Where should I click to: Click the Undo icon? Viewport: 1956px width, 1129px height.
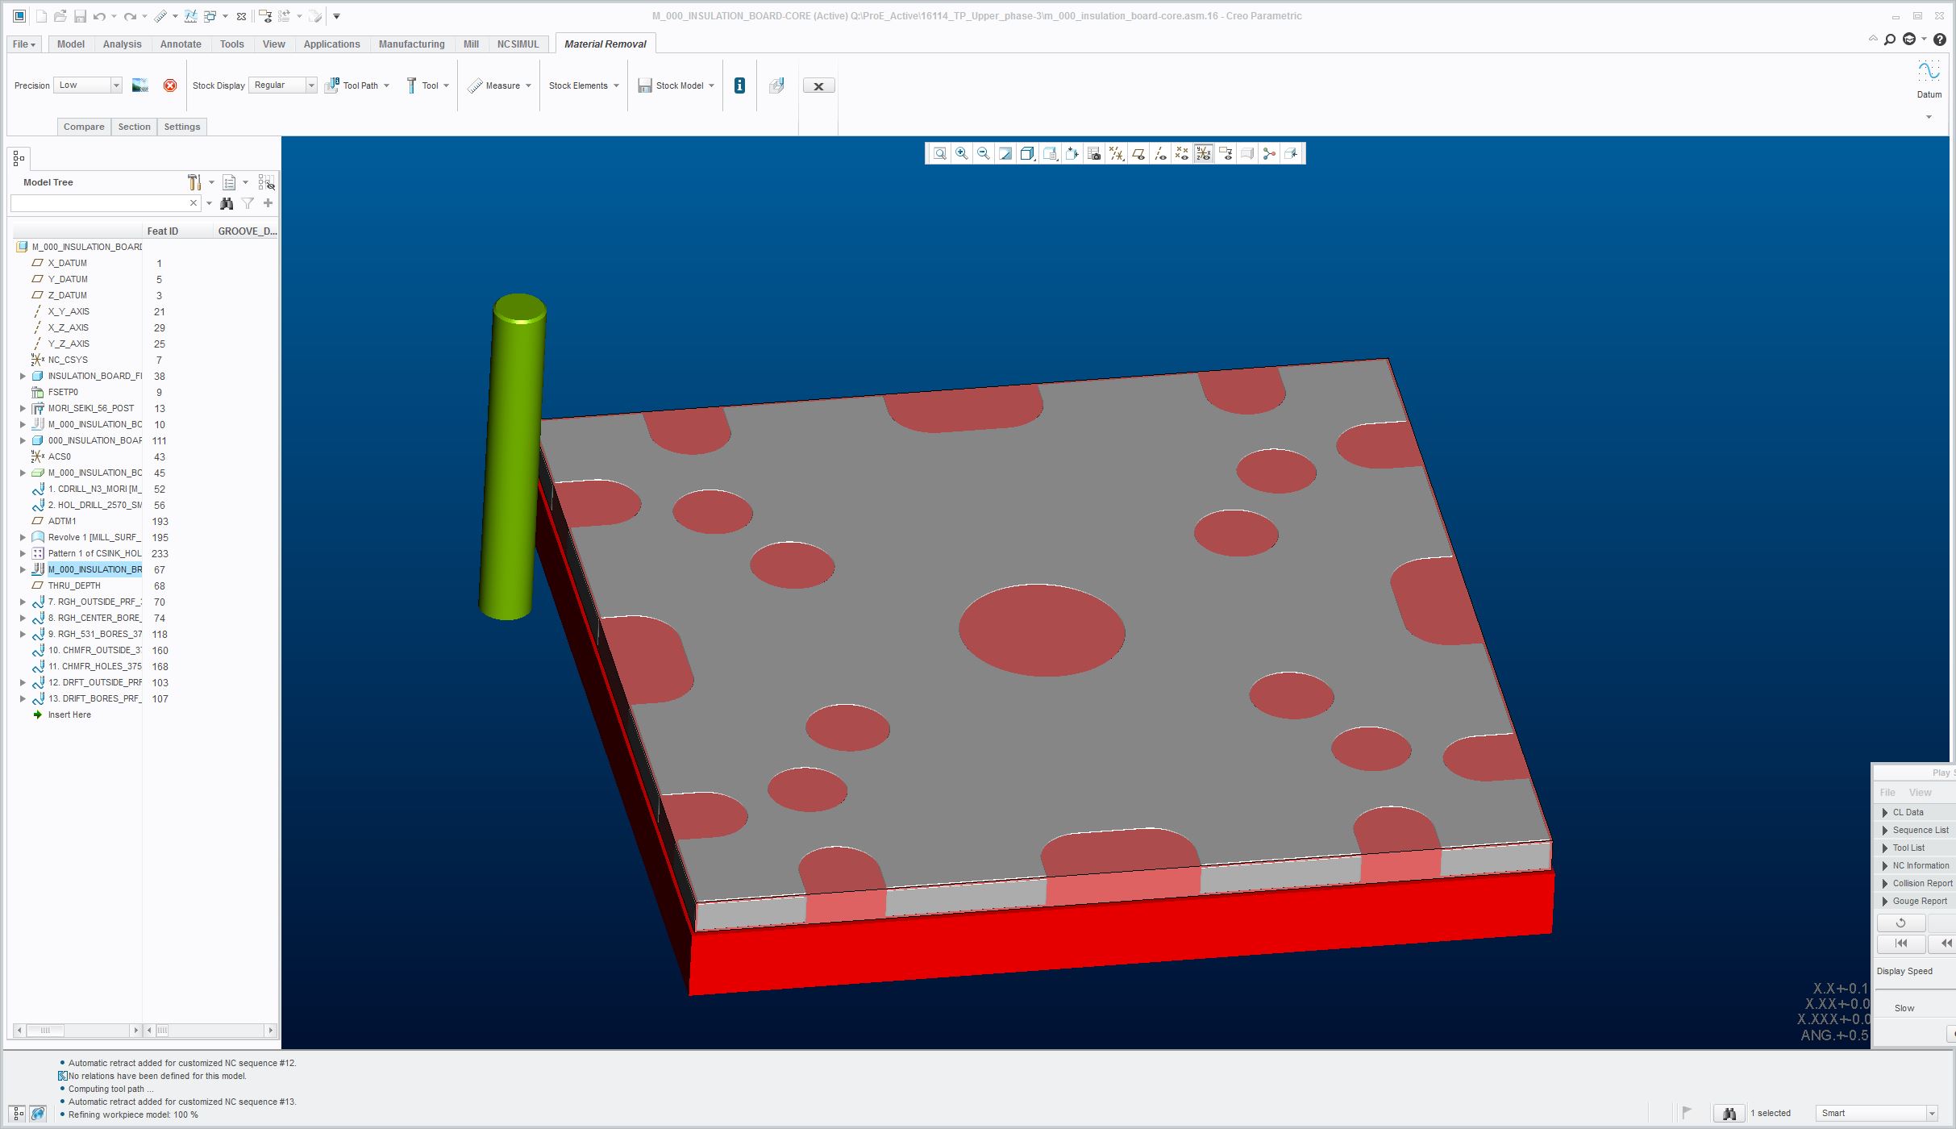click(100, 16)
